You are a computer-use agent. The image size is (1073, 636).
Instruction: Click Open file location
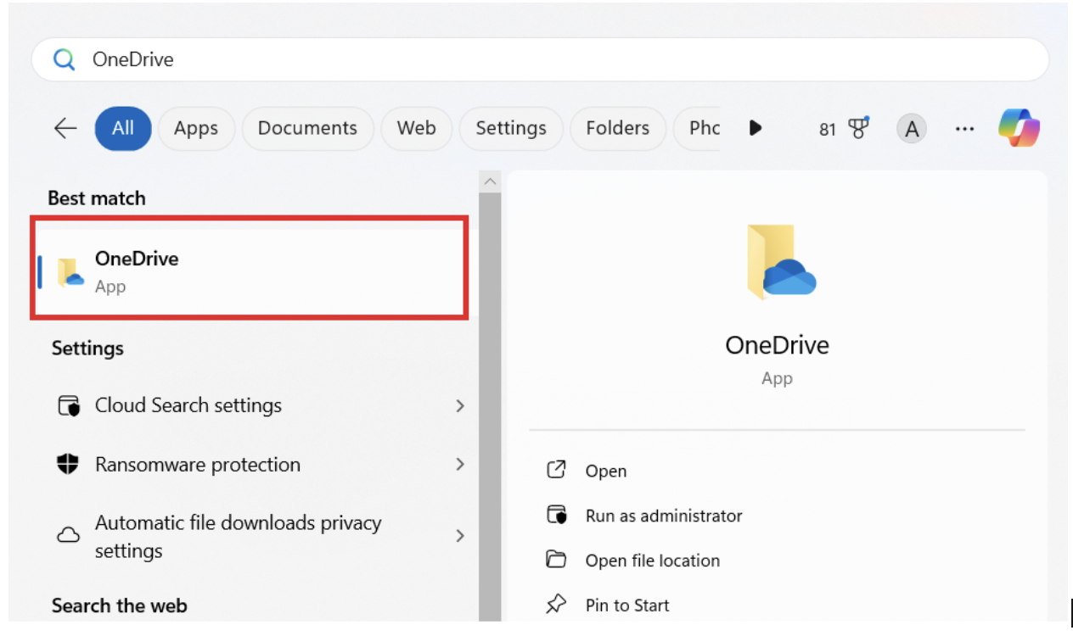[x=653, y=560]
